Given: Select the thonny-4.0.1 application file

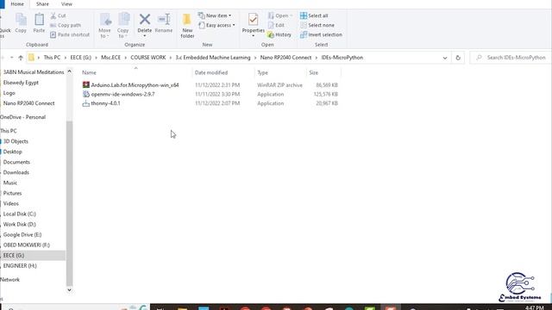Looking at the screenshot, I should (x=105, y=103).
